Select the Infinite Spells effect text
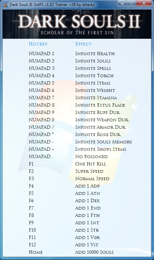 click(93, 68)
